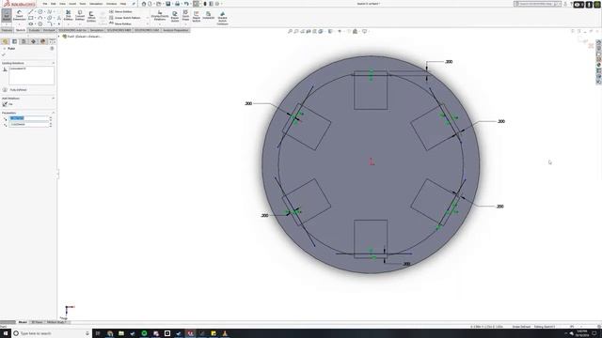Collapse the Parameters section
Viewport: 602px width, 338px height.
(53, 113)
